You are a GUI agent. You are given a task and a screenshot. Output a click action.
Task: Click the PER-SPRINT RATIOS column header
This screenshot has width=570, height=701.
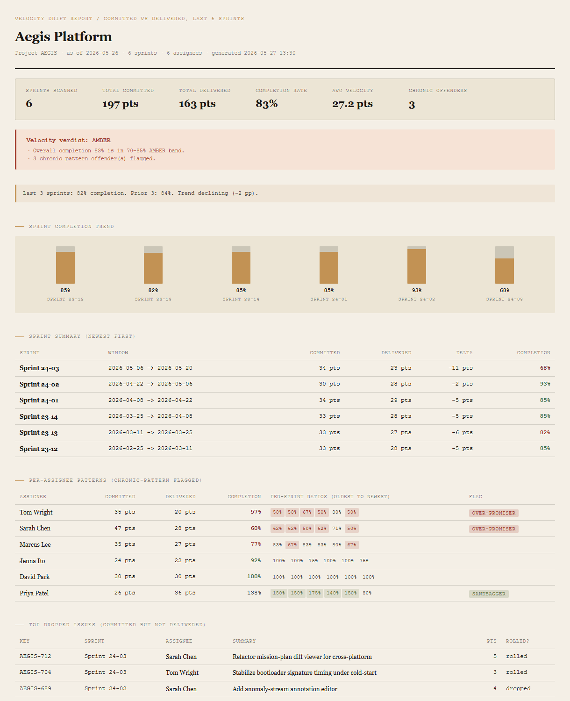[330, 497]
